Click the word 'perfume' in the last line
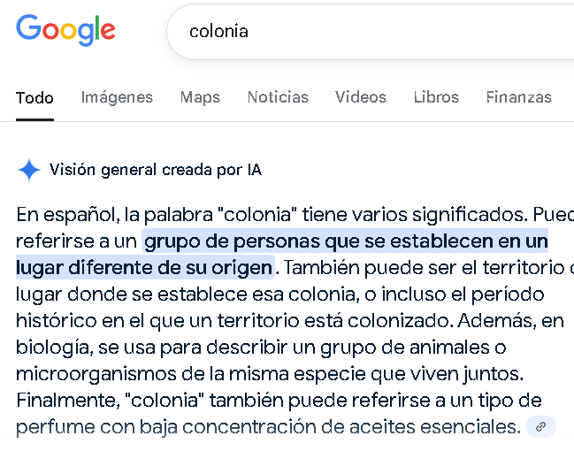 pos(55,427)
